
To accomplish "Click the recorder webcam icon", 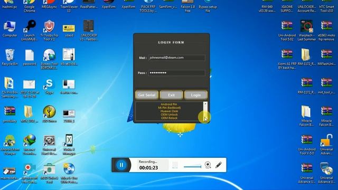I will pyautogui.click(x=208, y=165).
